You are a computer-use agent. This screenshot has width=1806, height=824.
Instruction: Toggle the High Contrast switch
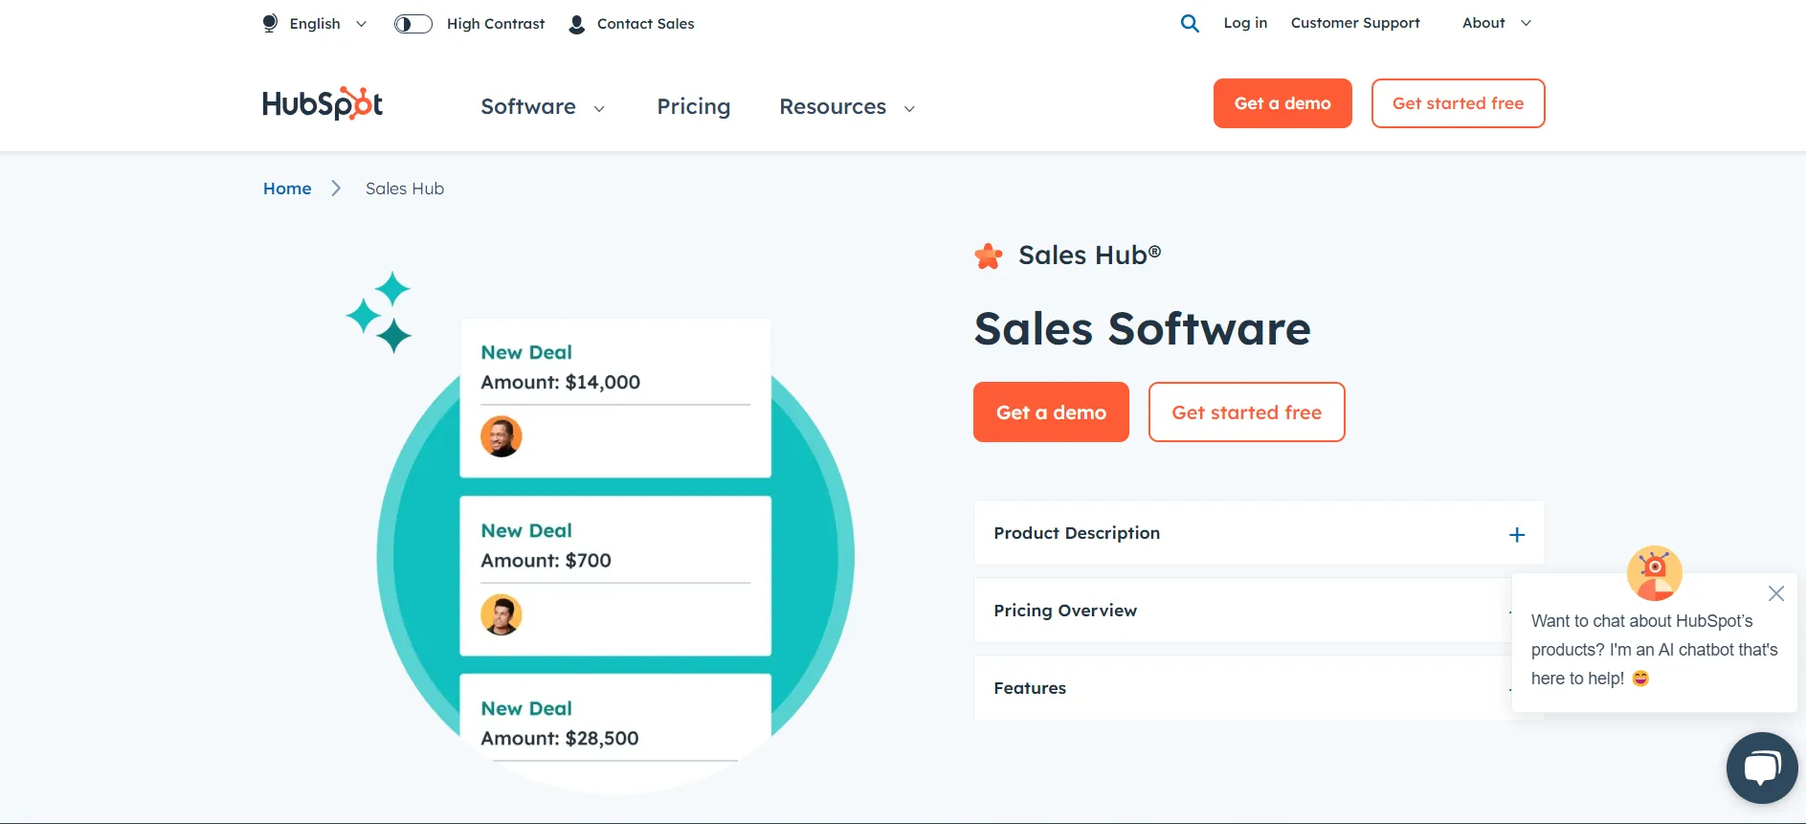pos(413,24)
